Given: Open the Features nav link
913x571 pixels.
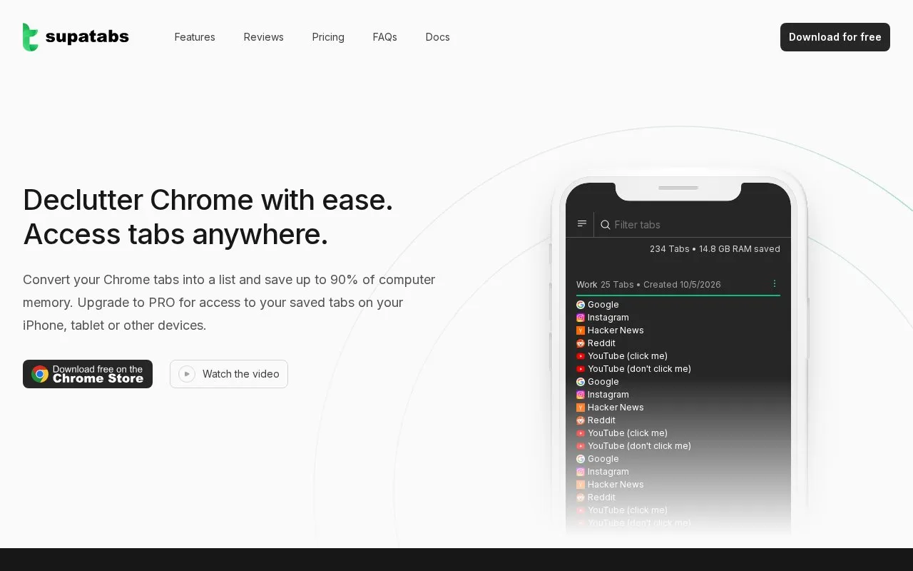Looking at the screenshot, I should 195,37.
